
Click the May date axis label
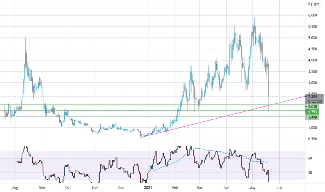(x=252, y=188)
